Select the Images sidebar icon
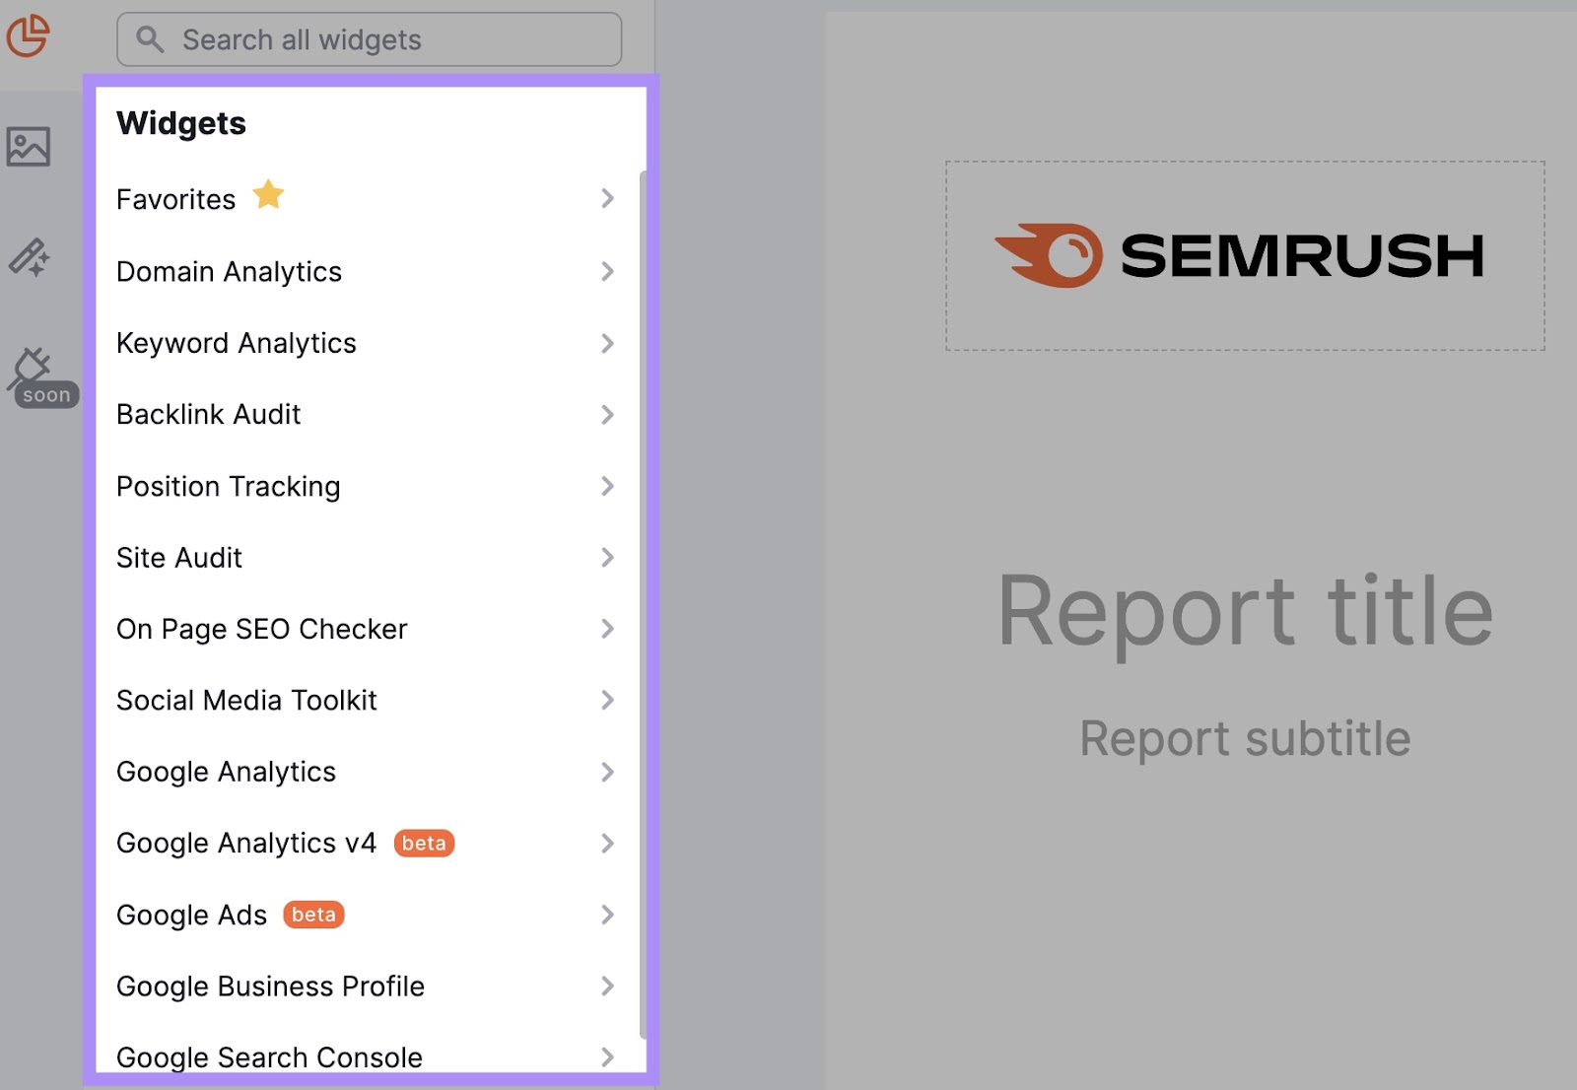 [x=30, y=147]
